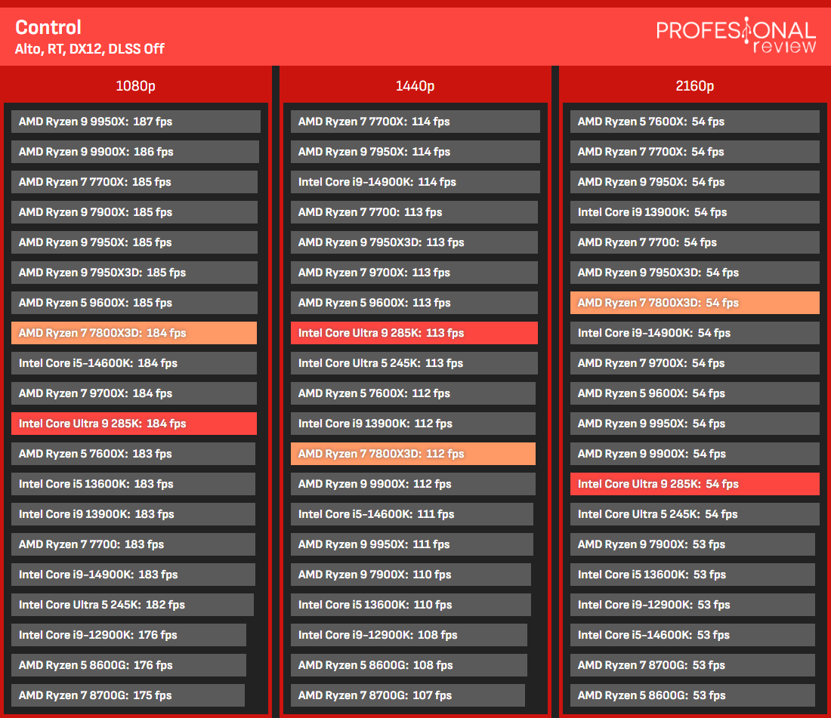Select the 2160p column header
The width and height of the screenshot is (831, 718).
[695, 86]
